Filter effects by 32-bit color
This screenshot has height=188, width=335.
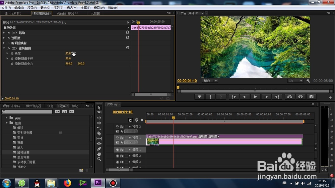[65, 111]
